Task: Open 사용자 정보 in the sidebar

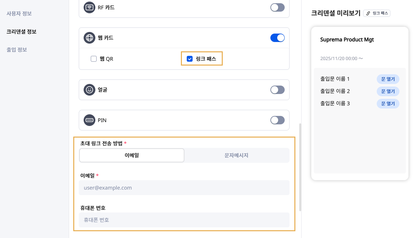Action: click(x=19, y=14)
